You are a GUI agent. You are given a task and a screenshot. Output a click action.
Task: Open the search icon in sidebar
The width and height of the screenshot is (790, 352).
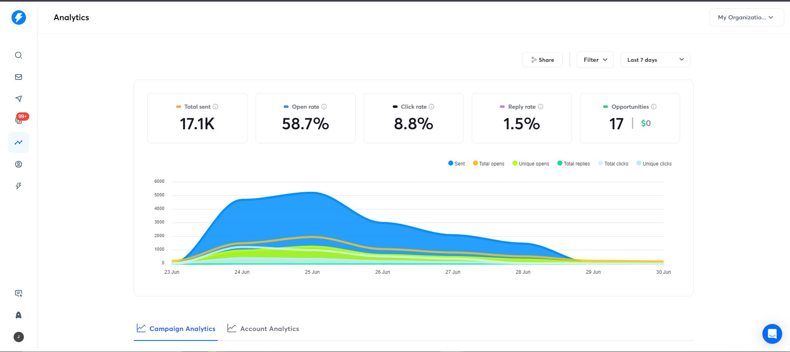coord(19,55)
